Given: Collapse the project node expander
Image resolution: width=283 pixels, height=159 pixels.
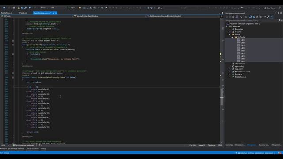Looking at the screenshot, I should tap(227, 26).
